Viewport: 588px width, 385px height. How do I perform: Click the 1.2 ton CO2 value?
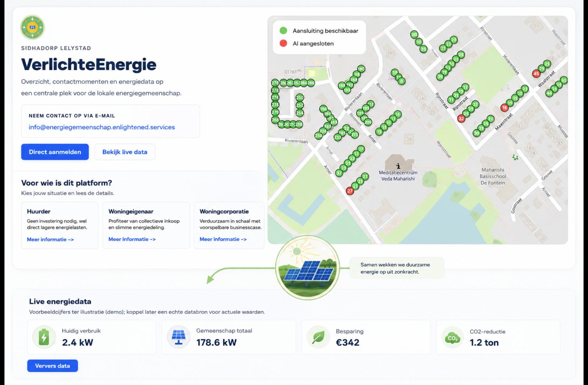pos(484,342)
